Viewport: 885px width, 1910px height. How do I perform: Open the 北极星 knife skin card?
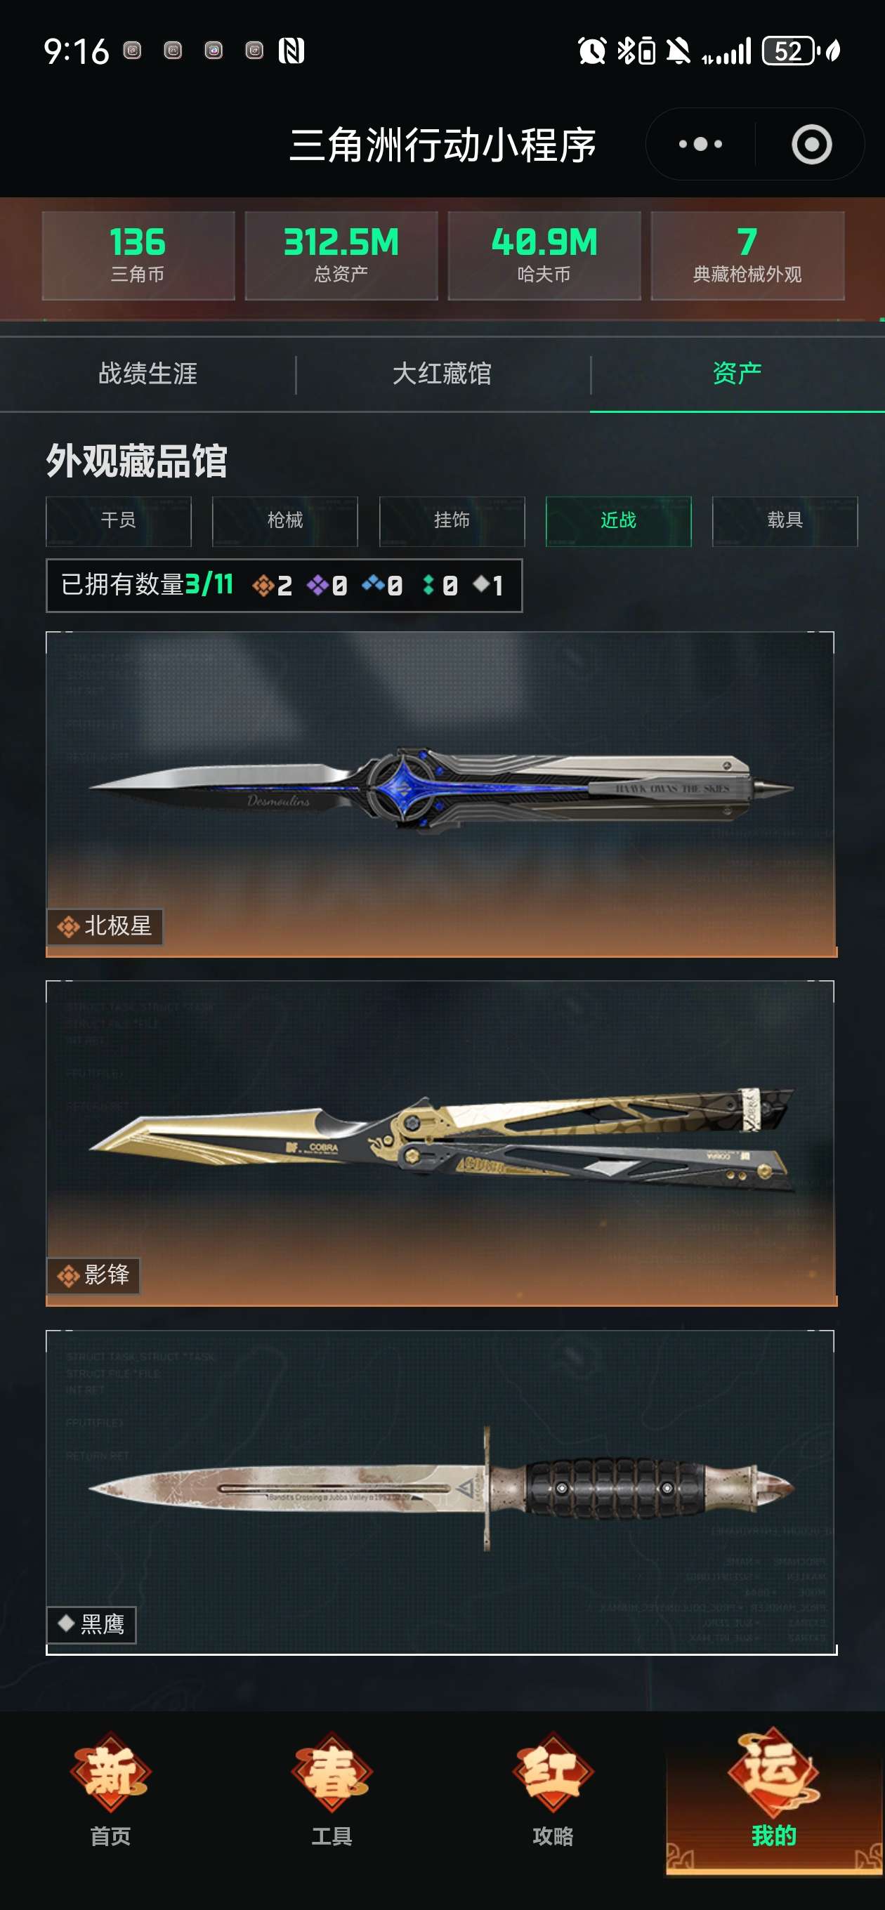(440, 794)
